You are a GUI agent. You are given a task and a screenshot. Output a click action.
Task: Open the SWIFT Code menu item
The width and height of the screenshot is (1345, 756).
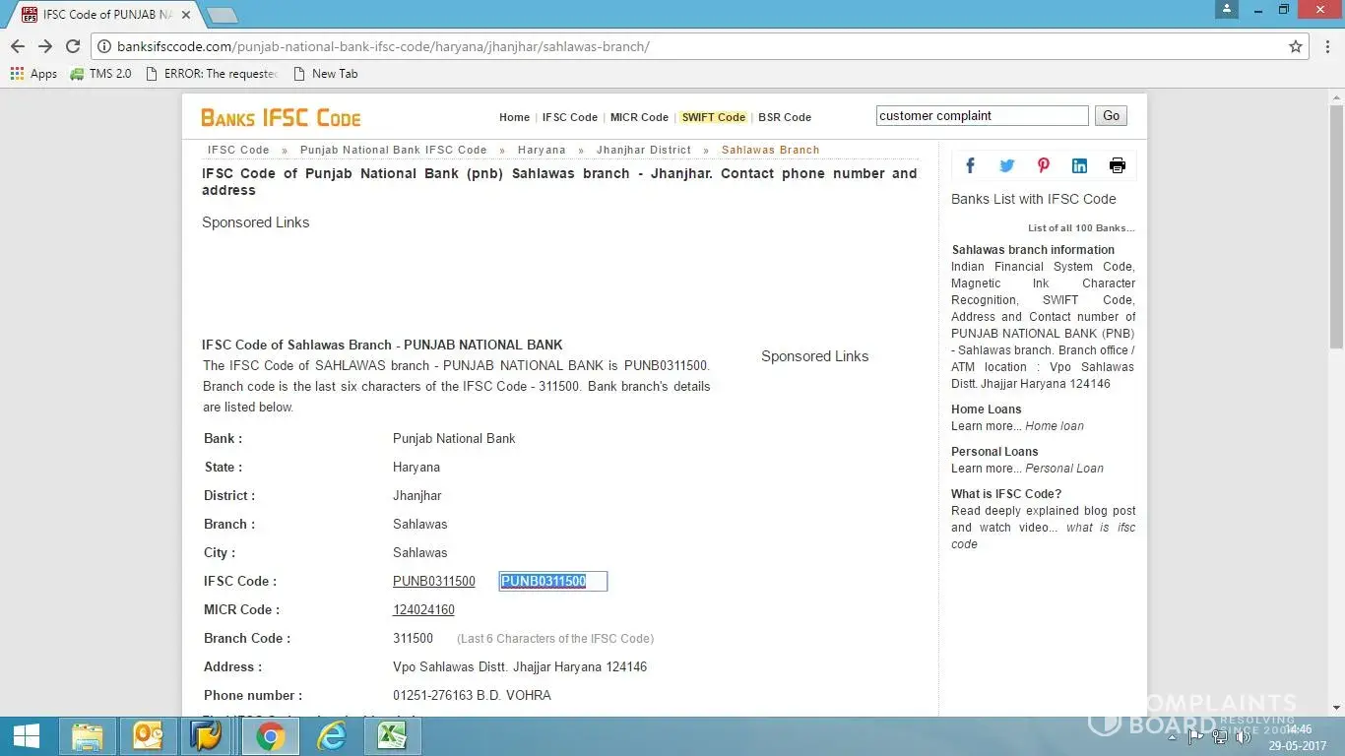[x=713, y=117]
